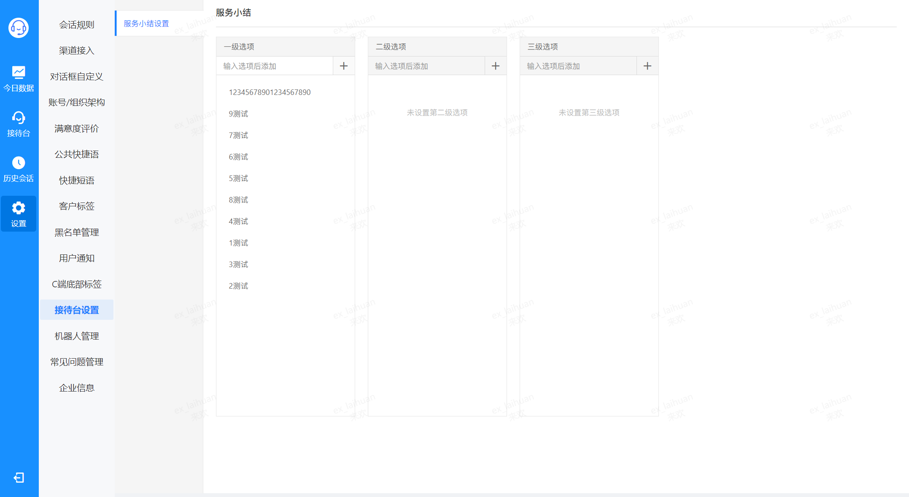The width and height of the screenshot is (909, 497).
Task: Add third-level option with plus icon
Action: (x=647, y=66)
